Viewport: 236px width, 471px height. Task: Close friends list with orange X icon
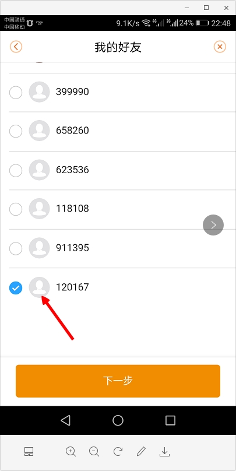click(x=220, y=47)
